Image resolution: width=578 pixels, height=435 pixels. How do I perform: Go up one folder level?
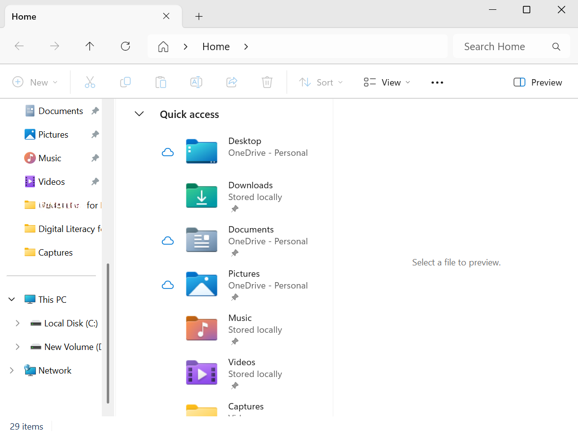(x=90, y=46)
